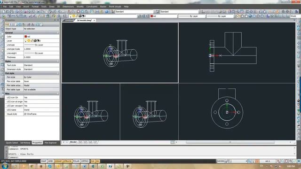Click the Plot style By Color value
Viewport: 301px width, 169px height.
[41, 77]
